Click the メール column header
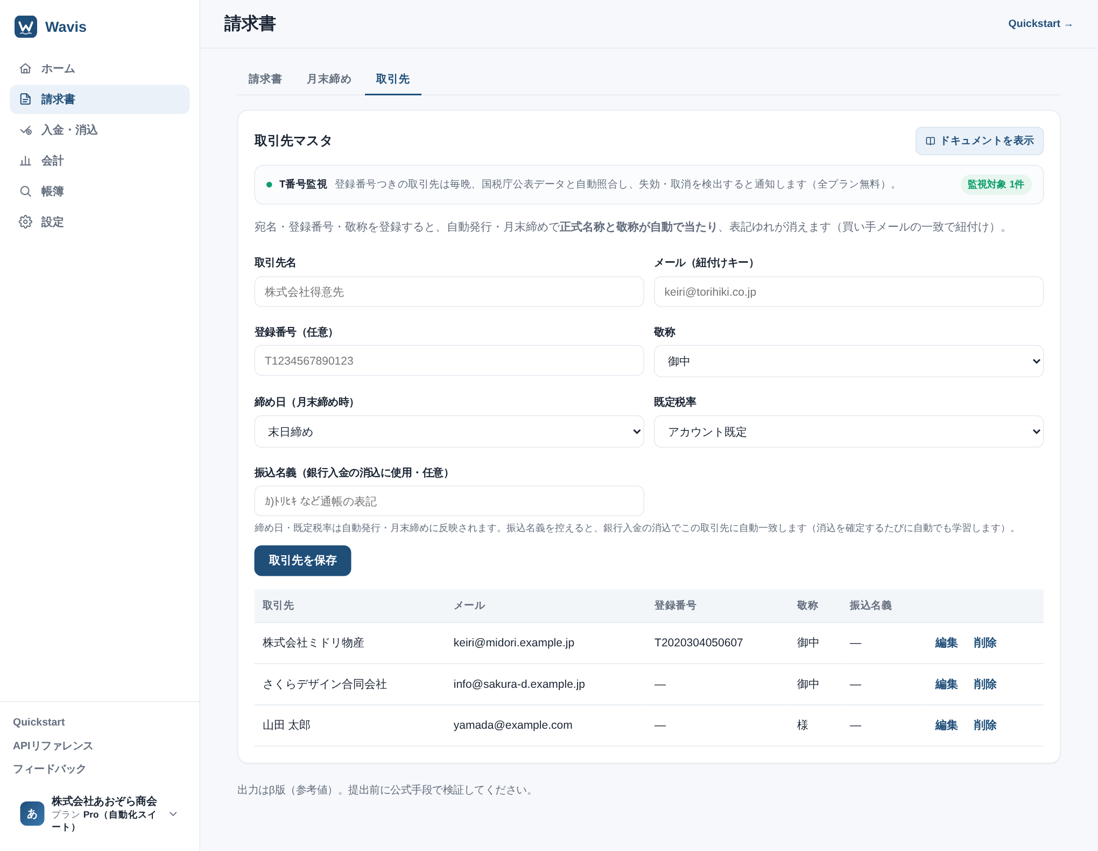Screen dimensions: 1098x851 [469, 605]
